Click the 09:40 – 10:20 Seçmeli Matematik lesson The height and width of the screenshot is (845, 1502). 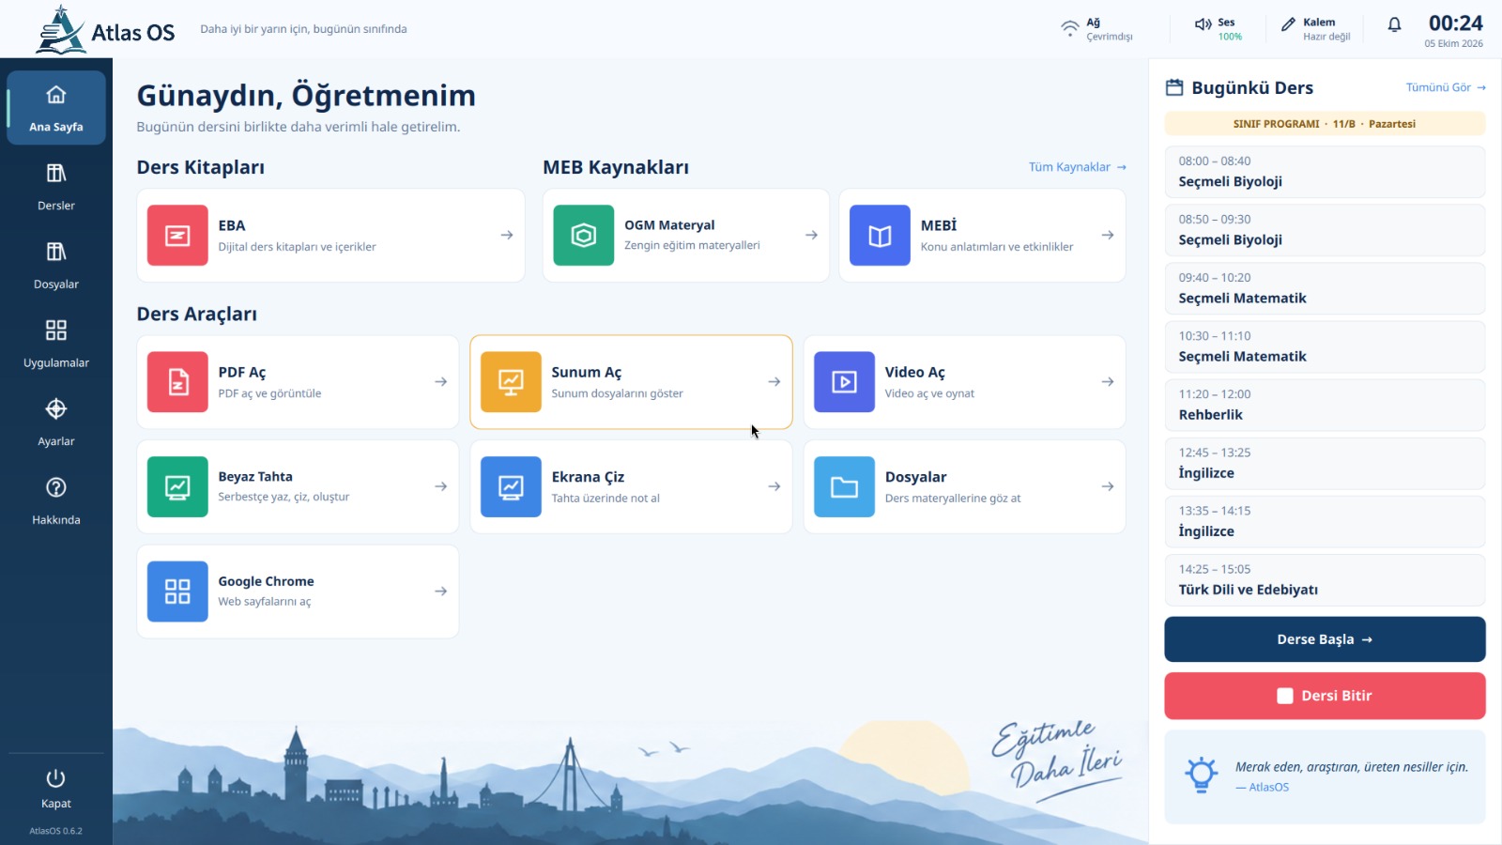coord(1325,288)
